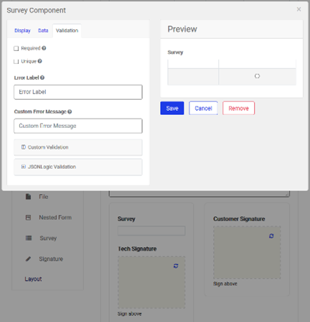Viewport: 310px width, 322px height.
Task: Click refresh icon in Tech Signature pad
Action: pyautogui.click(x=176, y=266)
